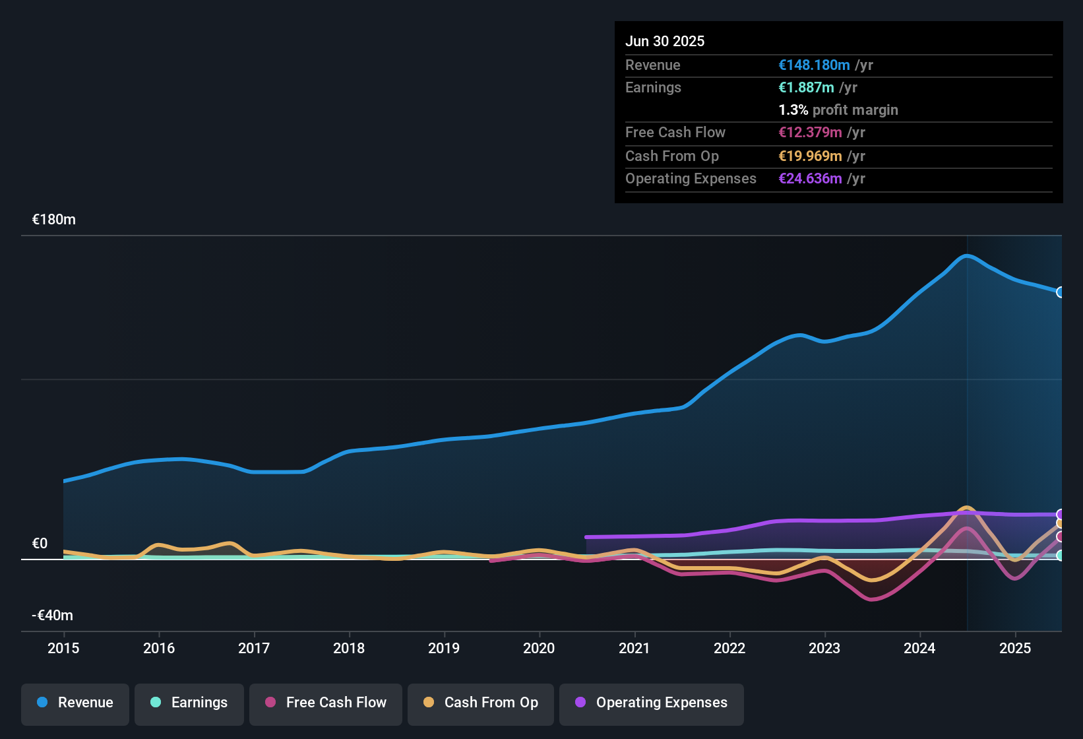Select the blue Revenue endpoint marker on chart
1083x739 pixels.
click(x=1061, y=292)
